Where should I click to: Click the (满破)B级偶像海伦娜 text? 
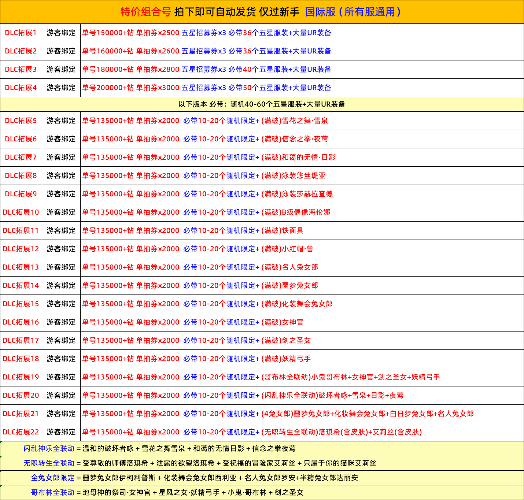coord(296,212)
